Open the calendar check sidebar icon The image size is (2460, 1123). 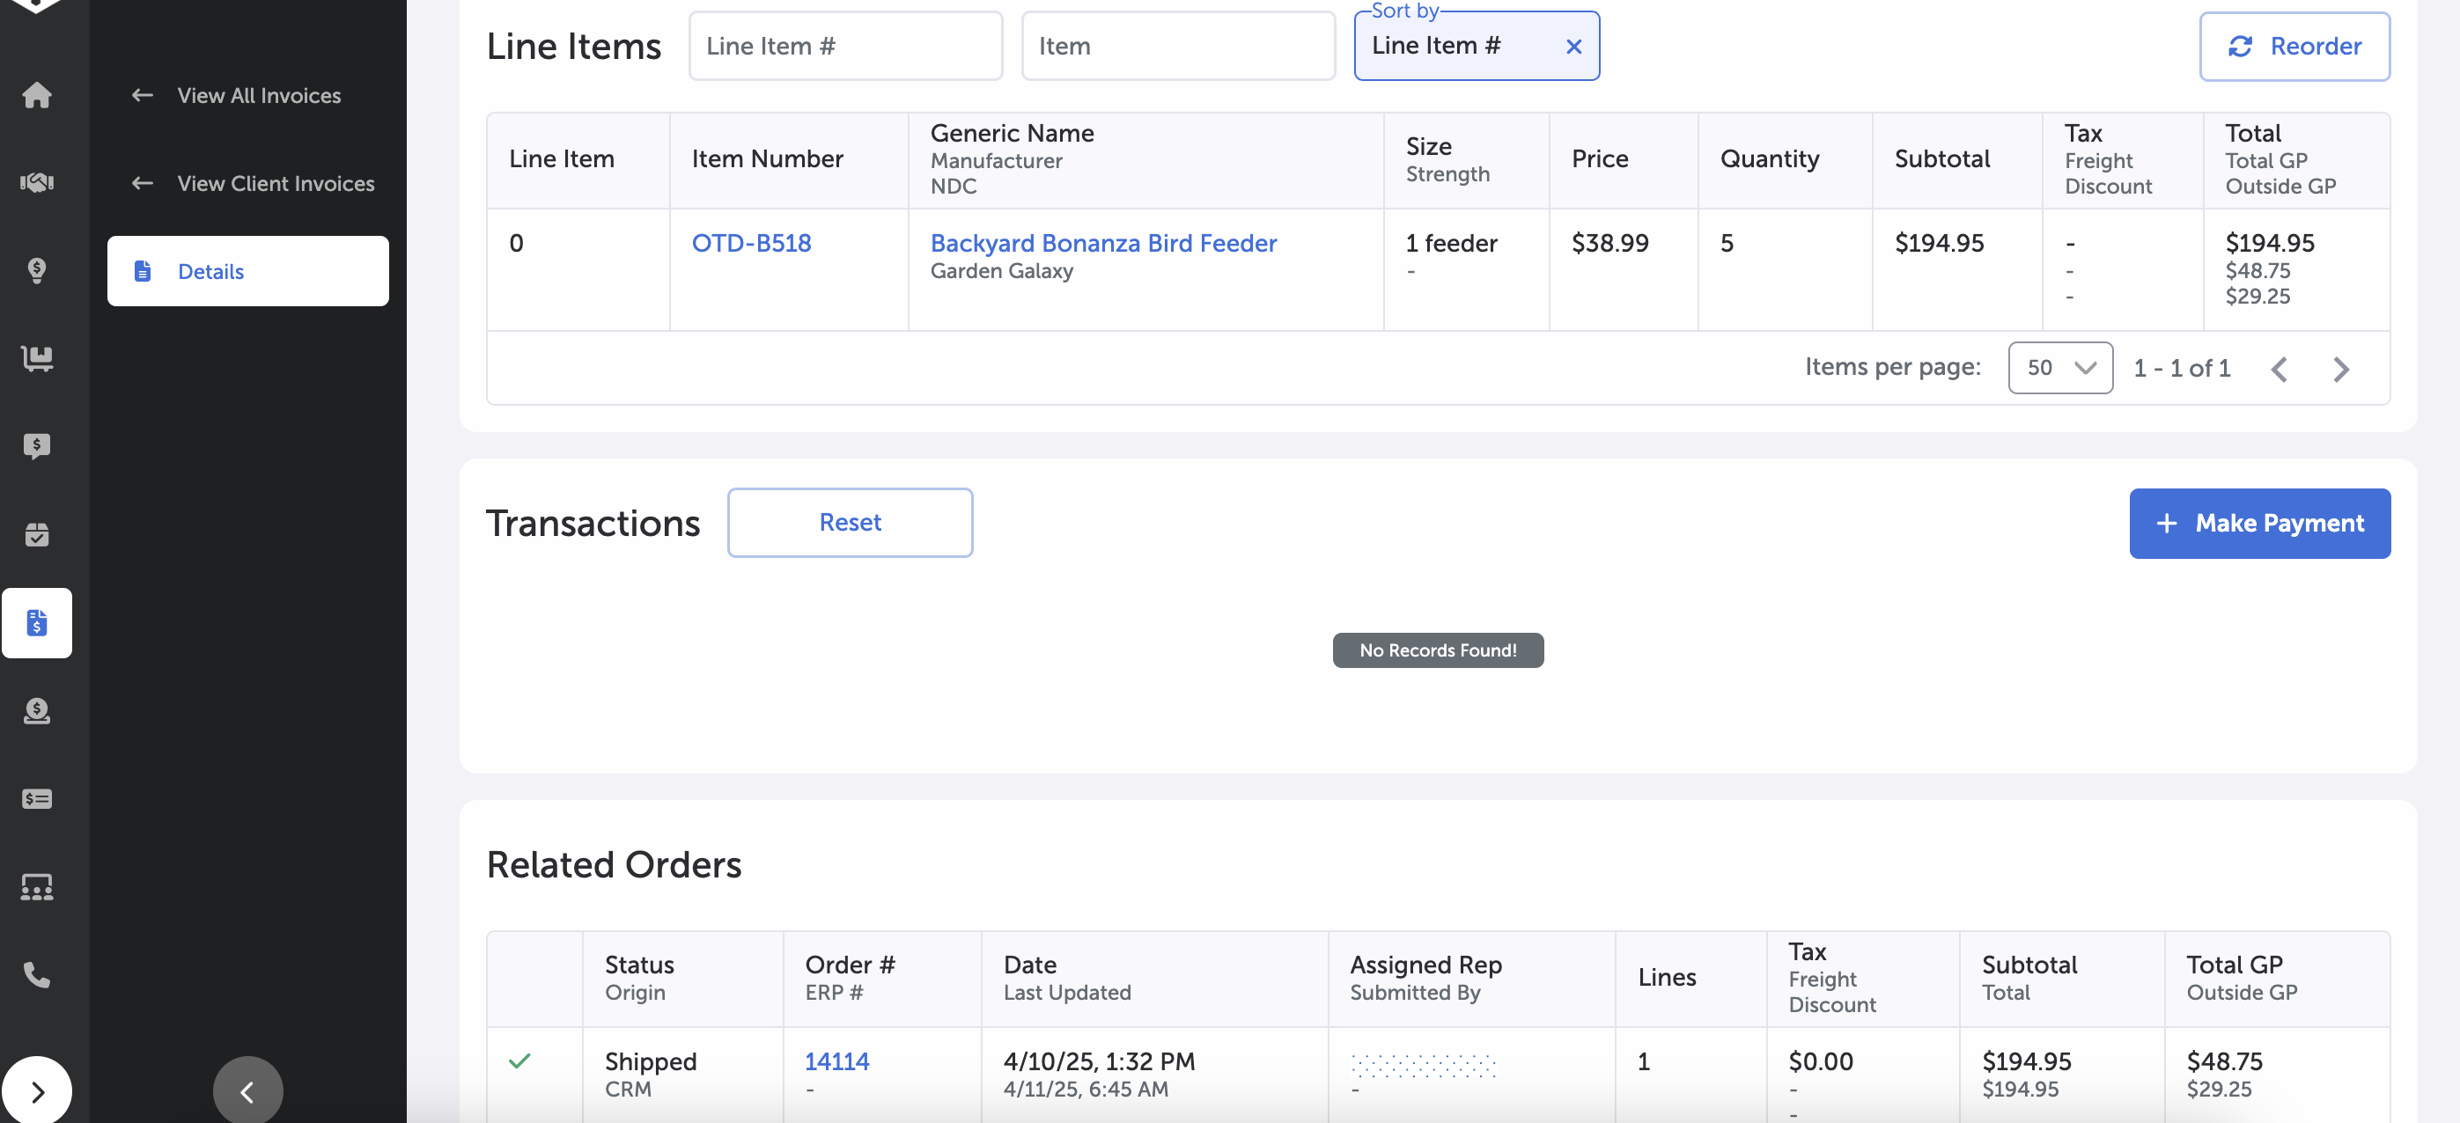coord(36,535)
